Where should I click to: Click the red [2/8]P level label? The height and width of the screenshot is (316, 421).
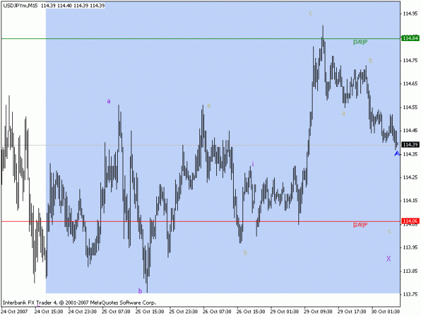[x=360, y=225]
